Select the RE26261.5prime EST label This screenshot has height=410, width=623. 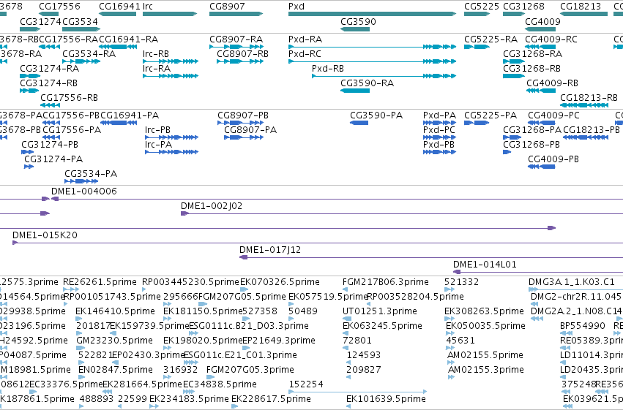[100, 282]
